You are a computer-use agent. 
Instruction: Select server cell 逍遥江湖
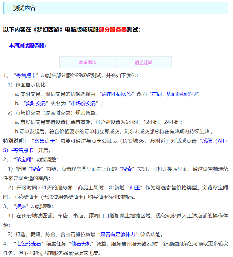point(144,62)
